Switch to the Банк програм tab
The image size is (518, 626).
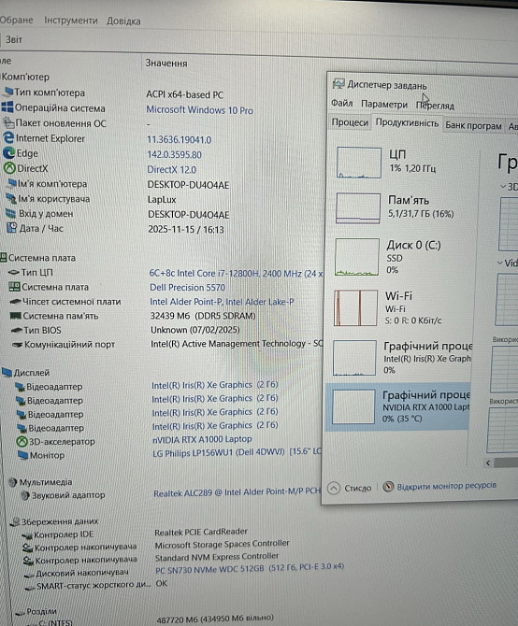point(473,125)
